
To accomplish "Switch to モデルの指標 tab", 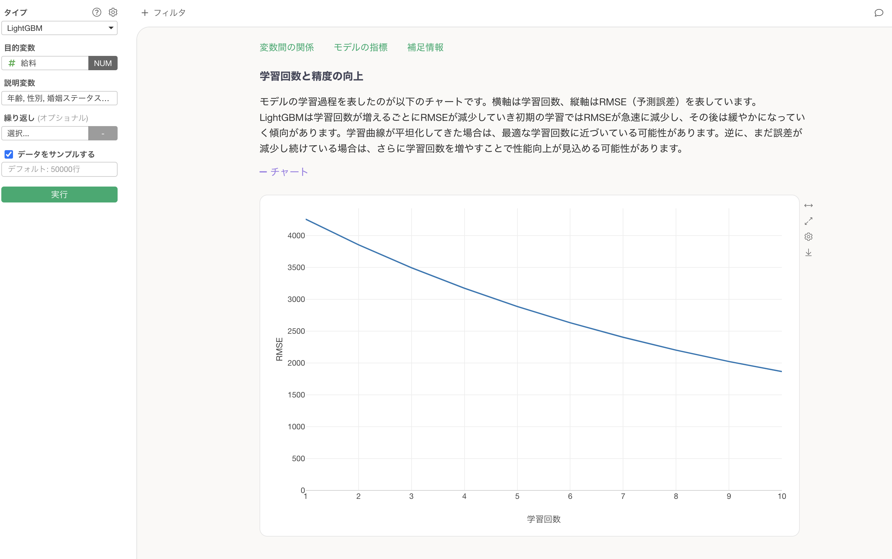I will [360, 47].
